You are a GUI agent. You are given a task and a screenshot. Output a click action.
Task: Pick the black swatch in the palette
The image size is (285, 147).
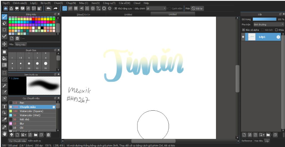[42, 28]
